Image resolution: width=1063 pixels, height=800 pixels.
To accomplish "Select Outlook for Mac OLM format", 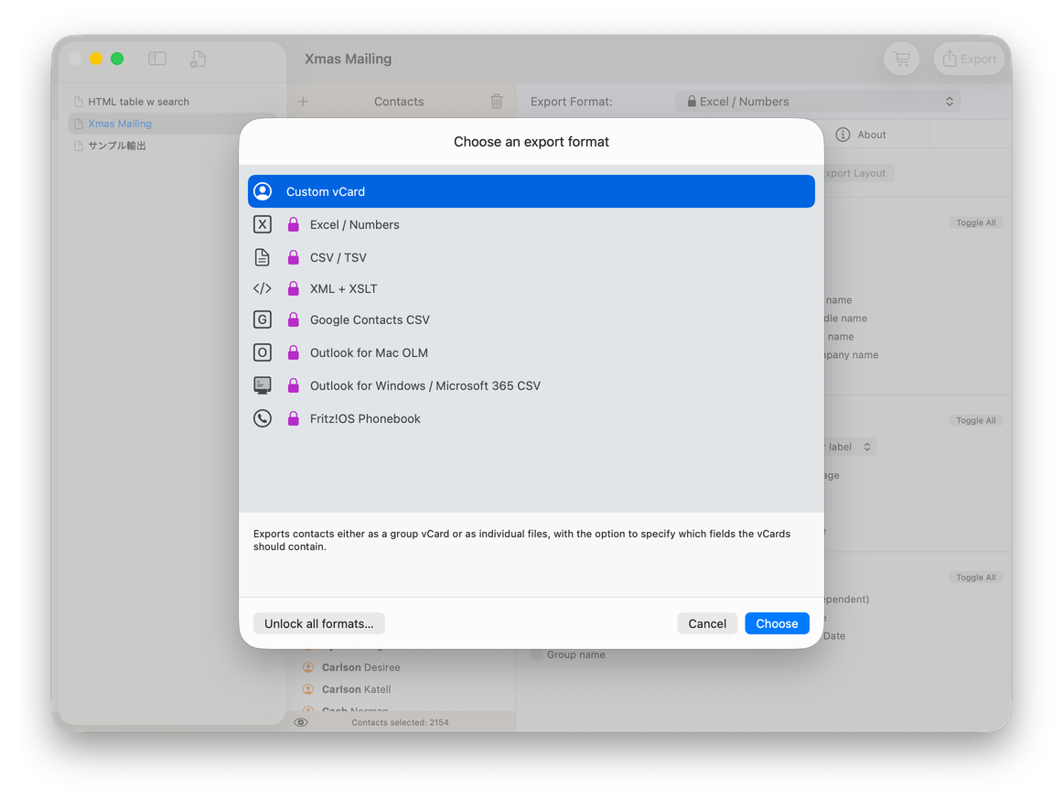I will pyautogui.click(x=531, y=352).
